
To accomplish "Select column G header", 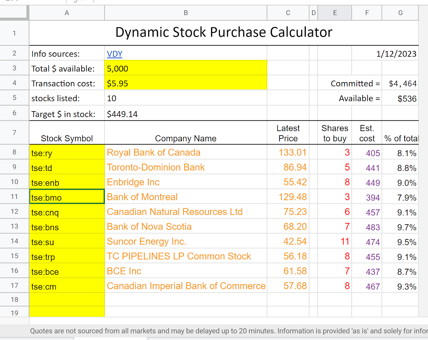I will (x=400, y=13).
